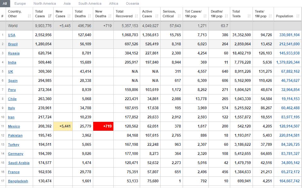The width and height of the screenshot is (302, 188).
Task: Switch to the Africa tab
Action: tap(114, 3)
